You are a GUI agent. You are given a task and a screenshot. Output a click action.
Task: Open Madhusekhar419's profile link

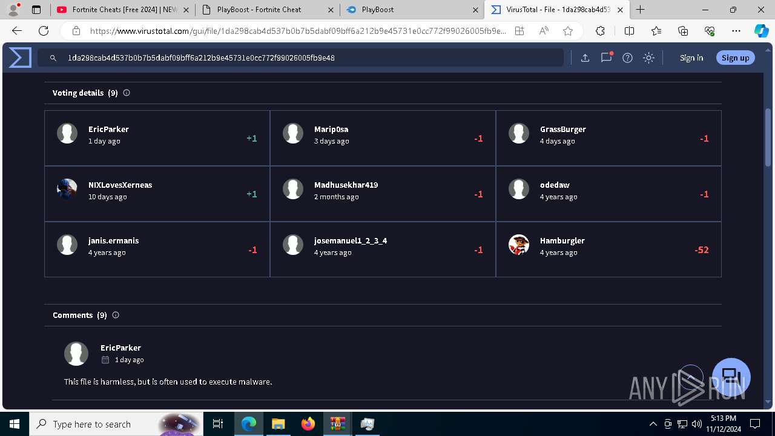point(346,185)
